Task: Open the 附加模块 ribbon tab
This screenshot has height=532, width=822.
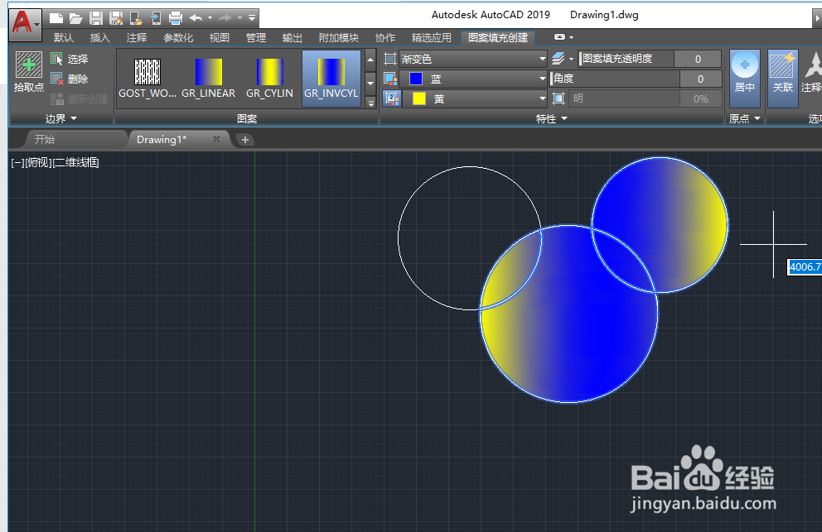Action: point(339,38)
